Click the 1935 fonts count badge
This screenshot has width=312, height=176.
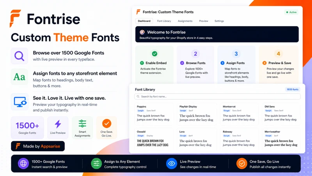point(292,90)
